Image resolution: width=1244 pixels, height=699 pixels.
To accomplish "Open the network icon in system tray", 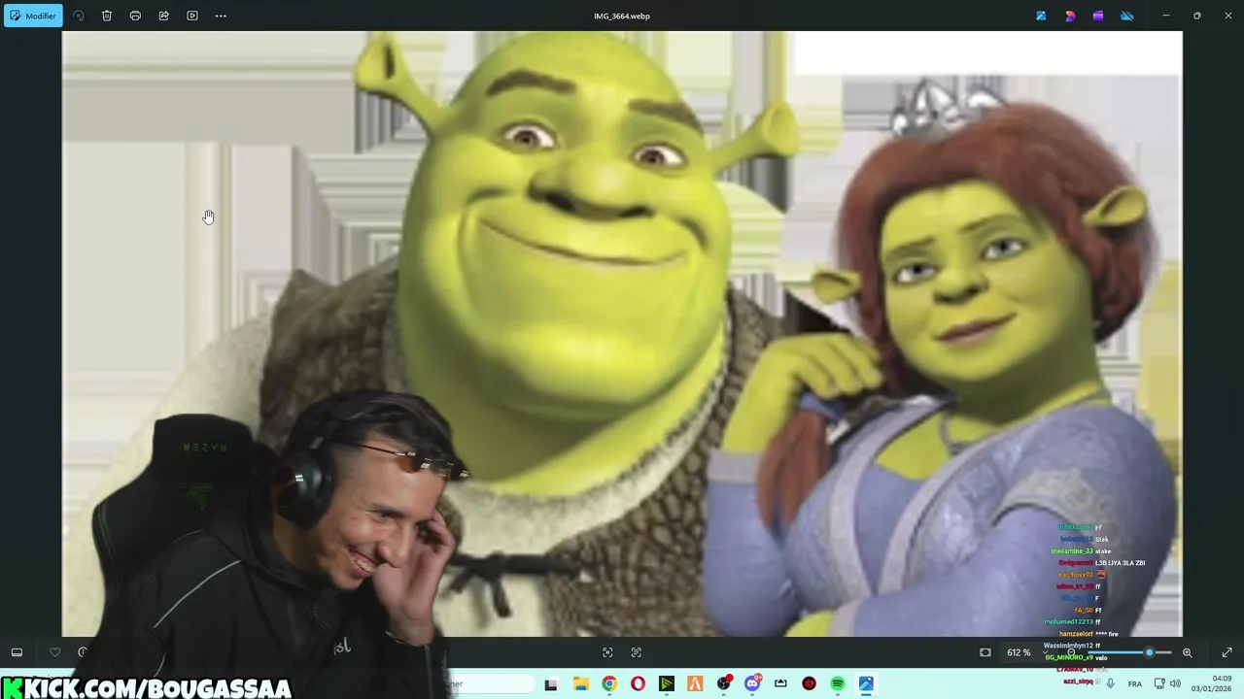I will pyautogui.click(x=1159, y=683).
